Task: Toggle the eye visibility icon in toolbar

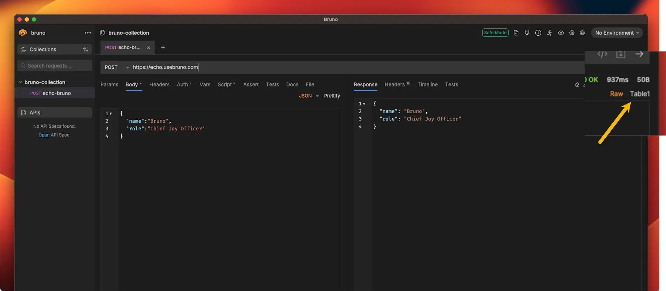Action: [561, 33]
